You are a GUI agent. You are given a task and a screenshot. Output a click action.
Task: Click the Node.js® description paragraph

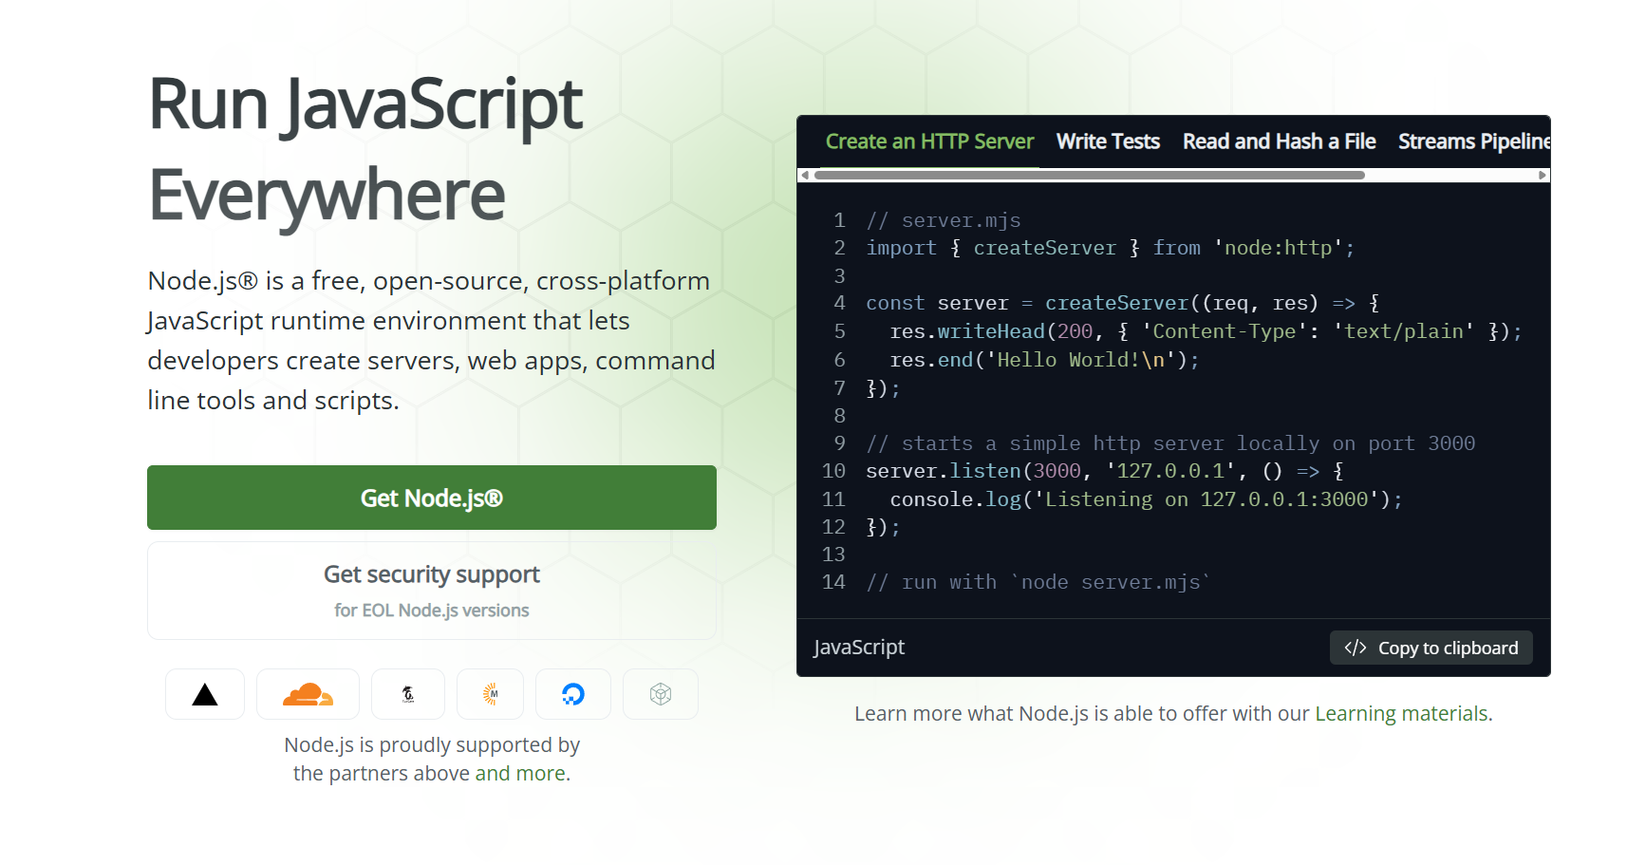tap(432, 341)
